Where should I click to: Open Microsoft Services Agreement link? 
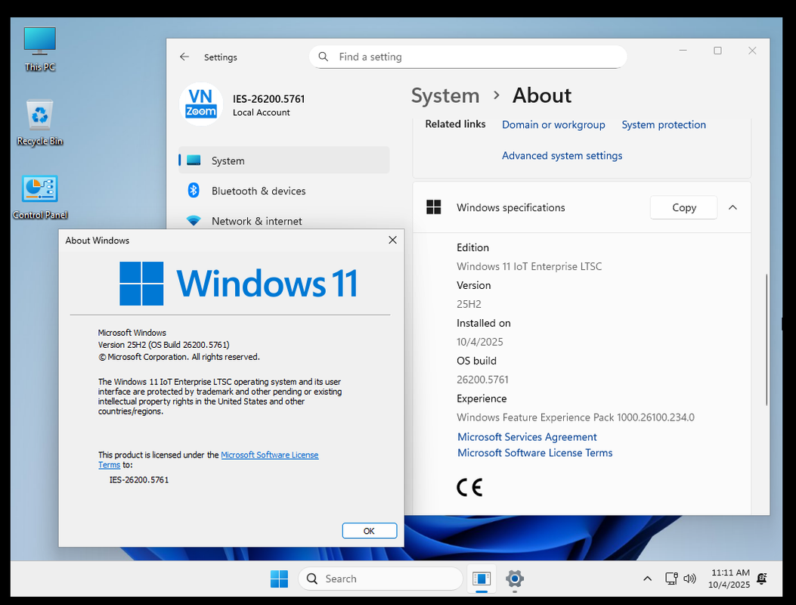click(x=527, y=437)
